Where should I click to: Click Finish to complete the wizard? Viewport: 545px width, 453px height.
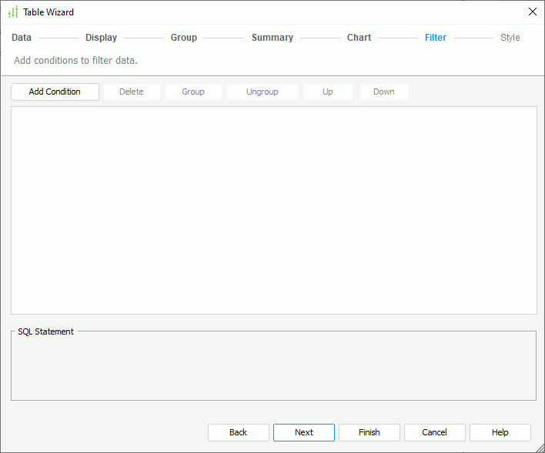pyautogui.click(x=369, y=432)
